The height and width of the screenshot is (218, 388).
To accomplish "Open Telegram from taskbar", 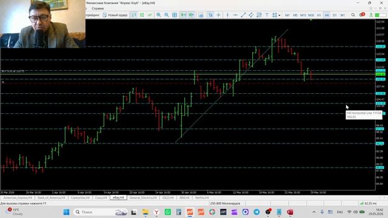I will point(256,212).
